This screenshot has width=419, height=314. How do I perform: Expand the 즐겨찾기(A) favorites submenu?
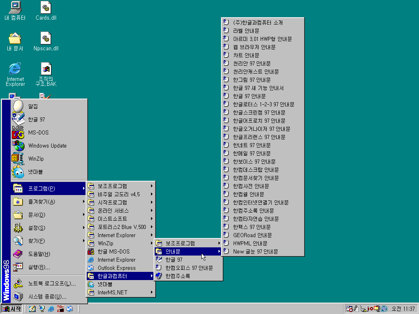coord(49,202)
